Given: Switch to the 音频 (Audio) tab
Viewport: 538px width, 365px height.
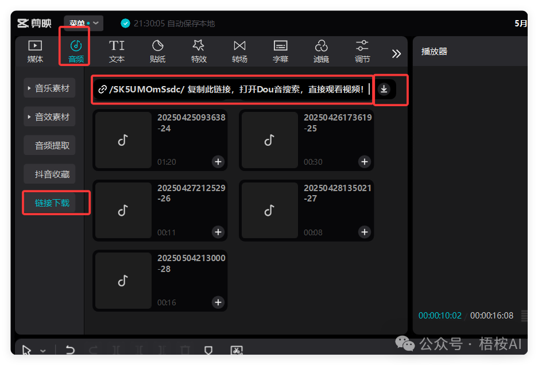Looking at the screenshot, I should [x=76, y=52].
